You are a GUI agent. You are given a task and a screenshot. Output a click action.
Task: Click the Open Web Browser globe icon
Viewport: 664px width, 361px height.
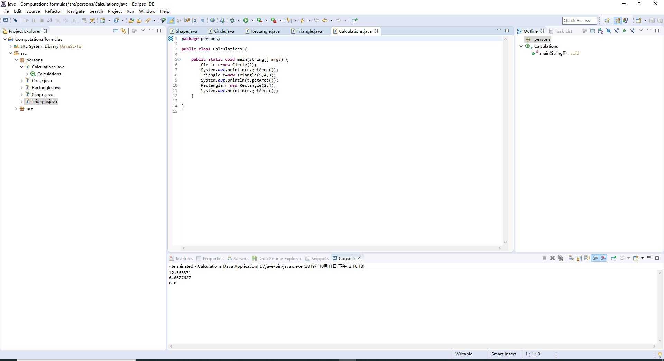pyautogui.click(x=213, y=20)
